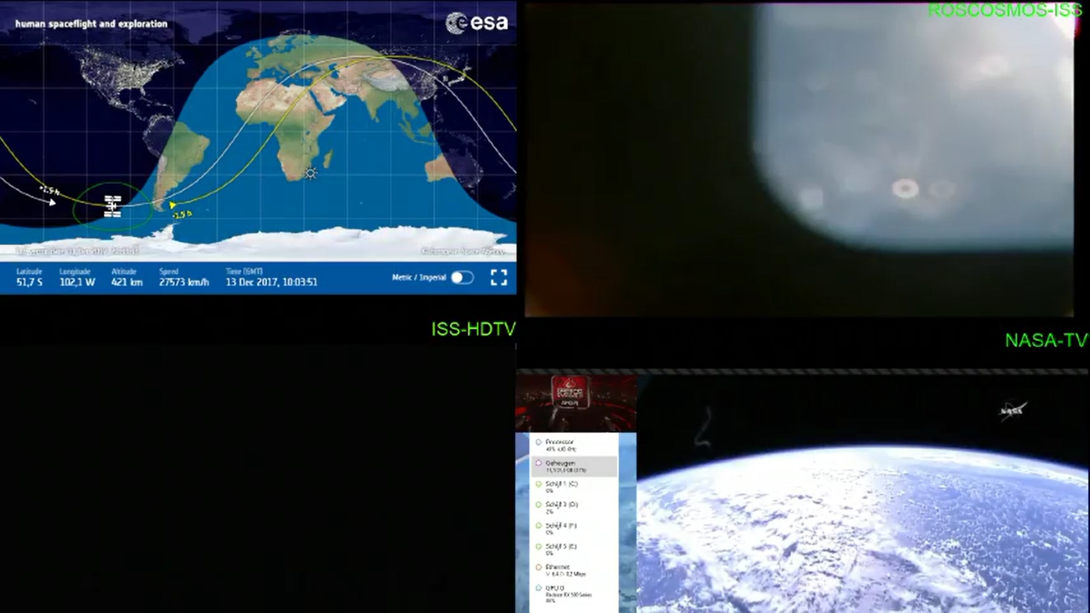Click the NASA-TV Earth view feed
The width and height of the screenshot is (1090, 613).
863,511
